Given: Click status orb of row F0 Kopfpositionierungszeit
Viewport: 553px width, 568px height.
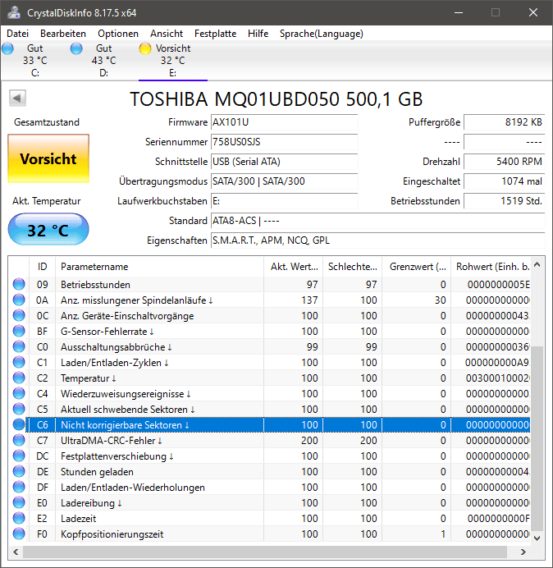Looking at the screenshot, I should 19,534.
